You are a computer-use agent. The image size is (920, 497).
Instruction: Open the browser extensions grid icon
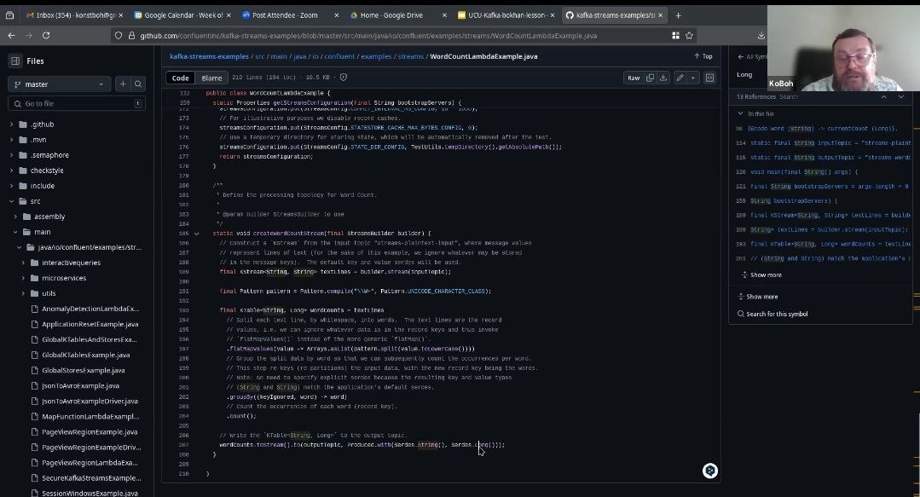click(x=675, y=36)
